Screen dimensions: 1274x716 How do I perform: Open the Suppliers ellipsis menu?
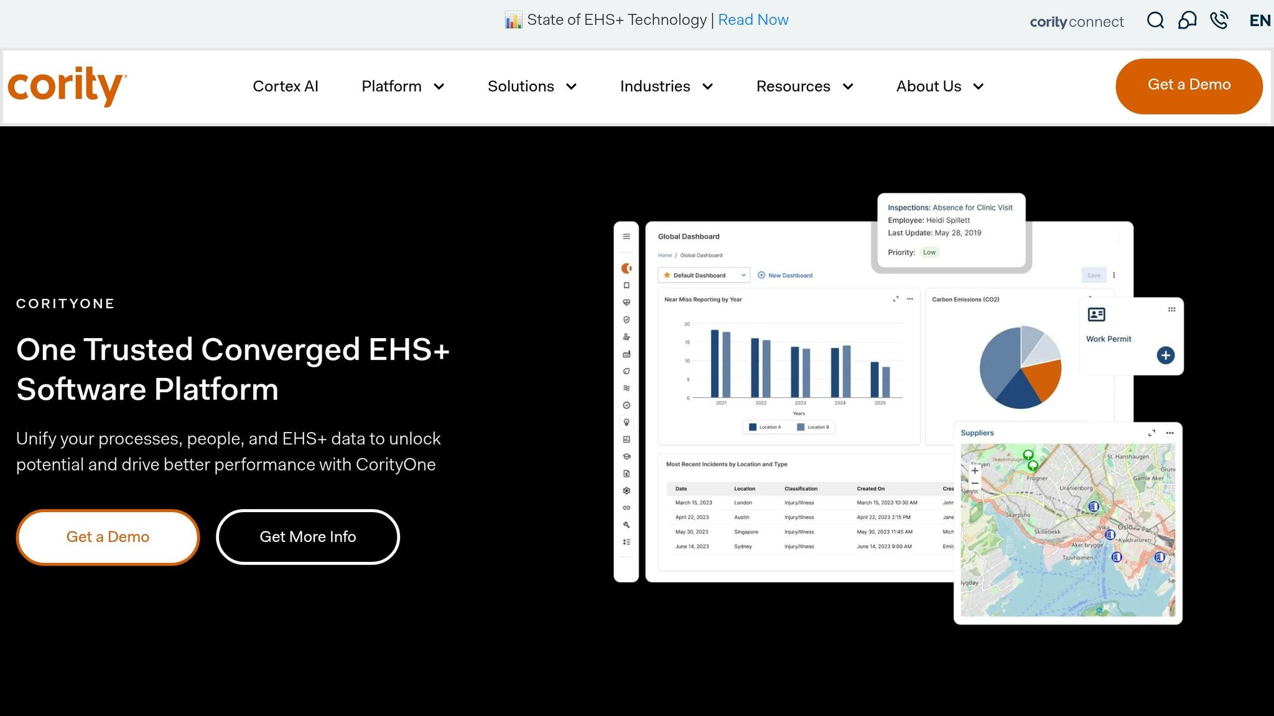pos(1170,433)
